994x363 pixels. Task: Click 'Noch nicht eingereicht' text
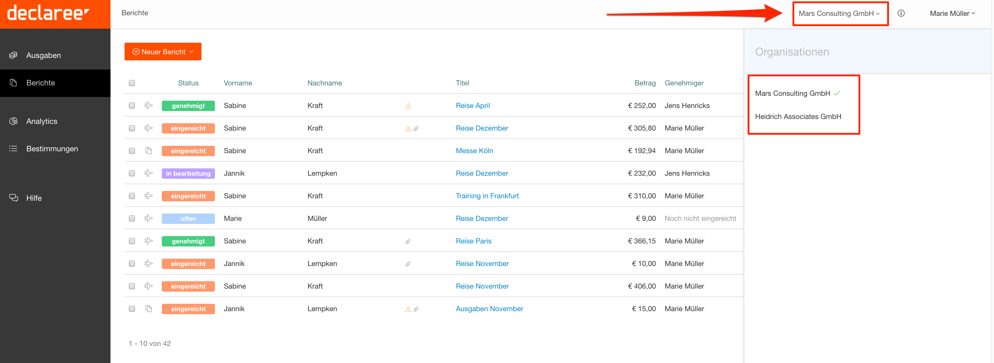point(700,218)
